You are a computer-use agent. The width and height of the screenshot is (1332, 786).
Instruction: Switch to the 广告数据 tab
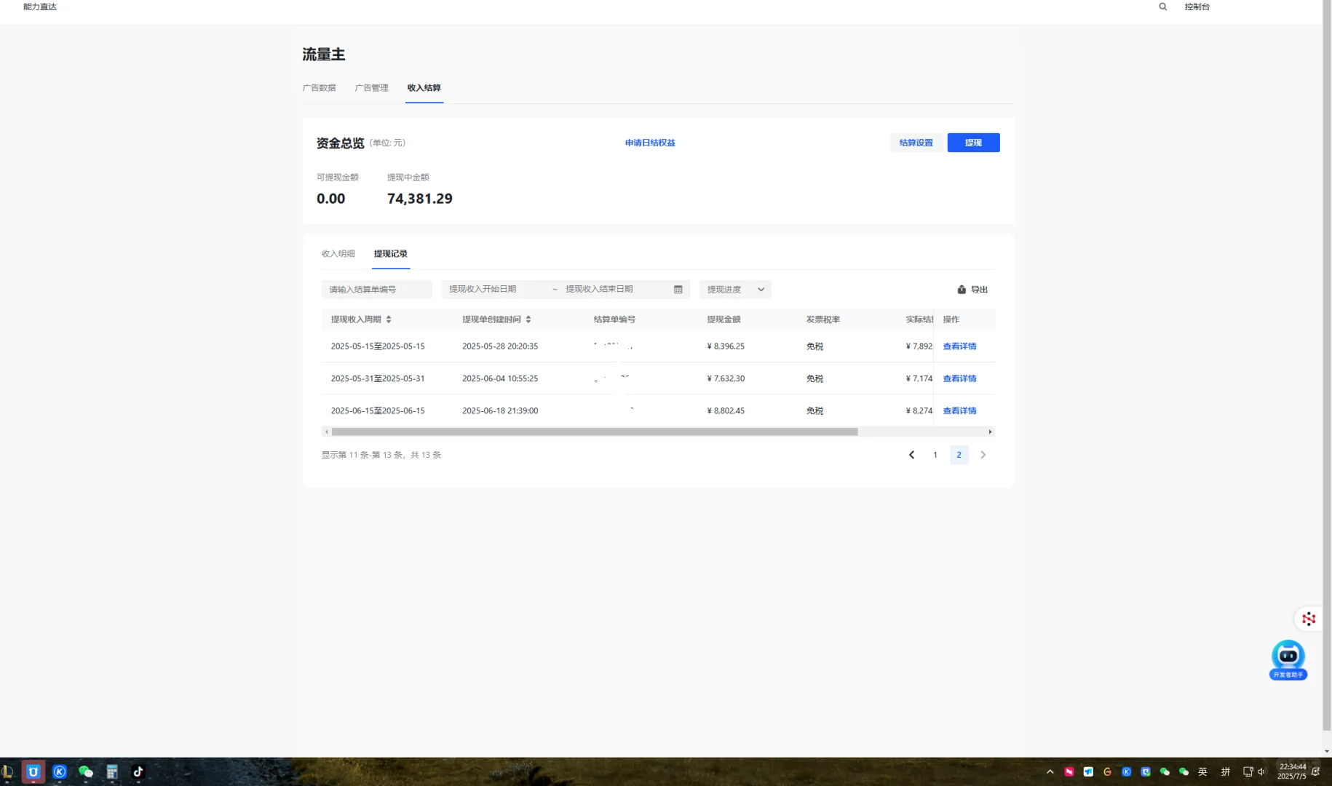[320, 87]
